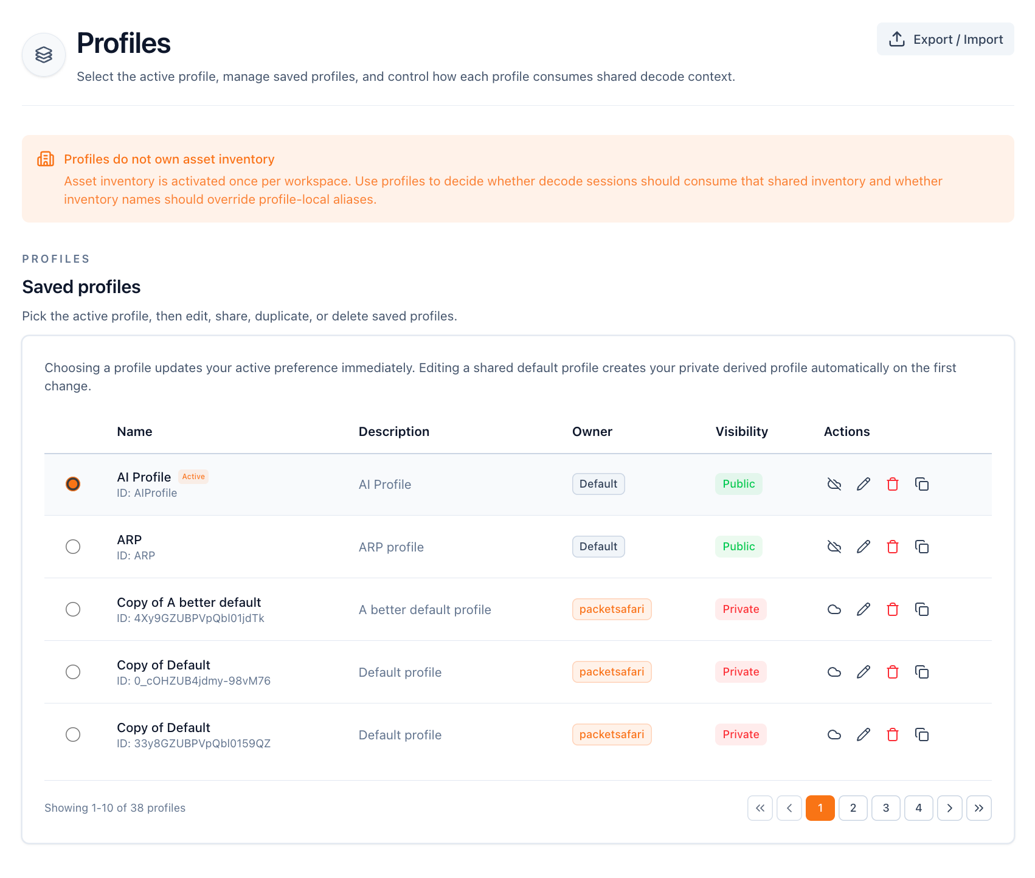The height and width of the screenshot is (878, 1035).
Task: Click 'A better default profile' description
Action: coord(425,610)
